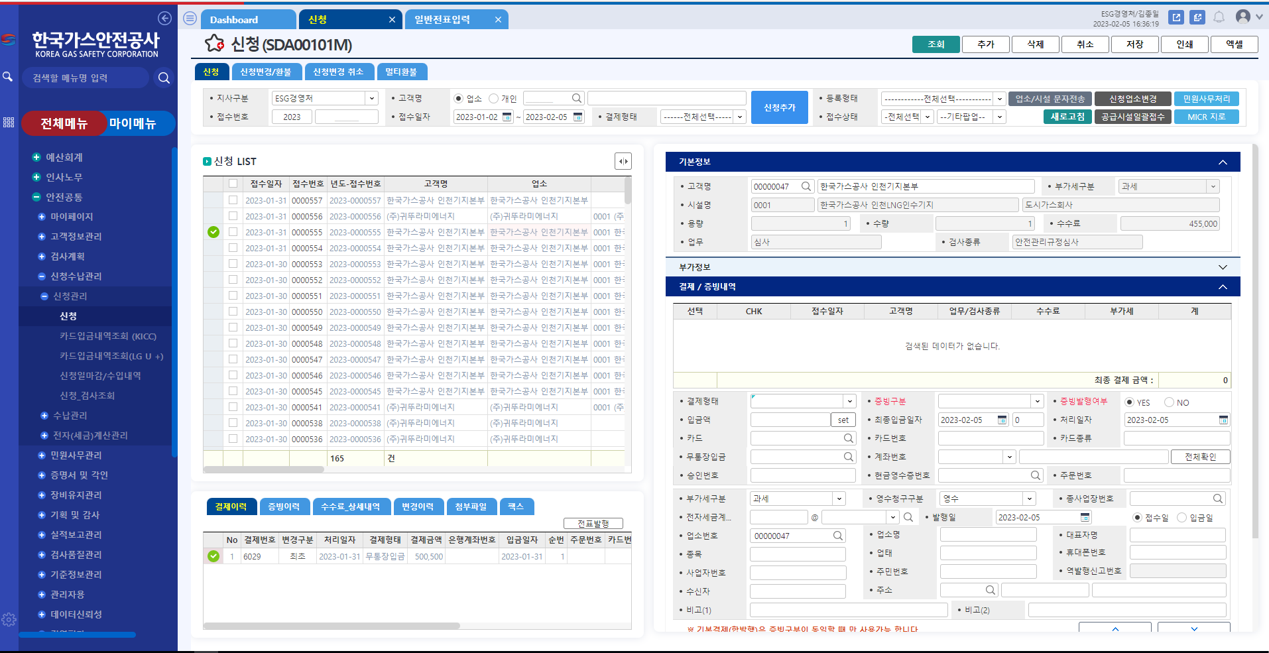Image resolution: width=1269 pixels, height=653 pixels.
Task: Expand the 부가정보 section
Action: tap(1223, 267)
